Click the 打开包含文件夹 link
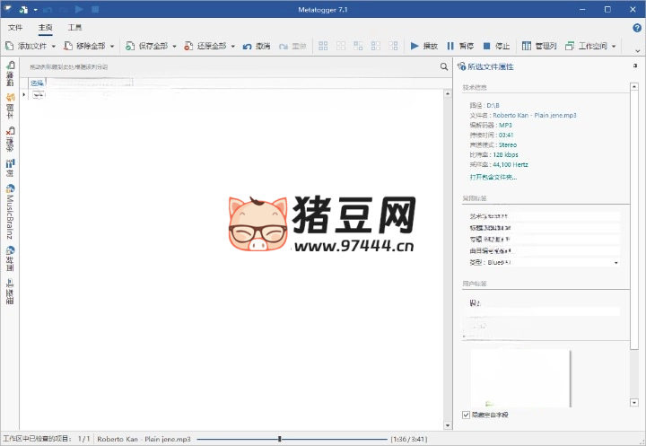 click(493, 177)
